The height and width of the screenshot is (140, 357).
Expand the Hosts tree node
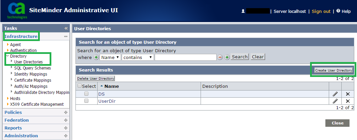(x=8, y=98)
